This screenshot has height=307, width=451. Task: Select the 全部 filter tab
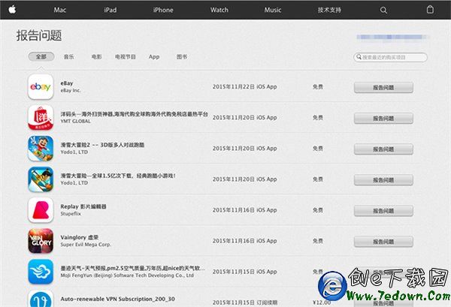[41, 56]
